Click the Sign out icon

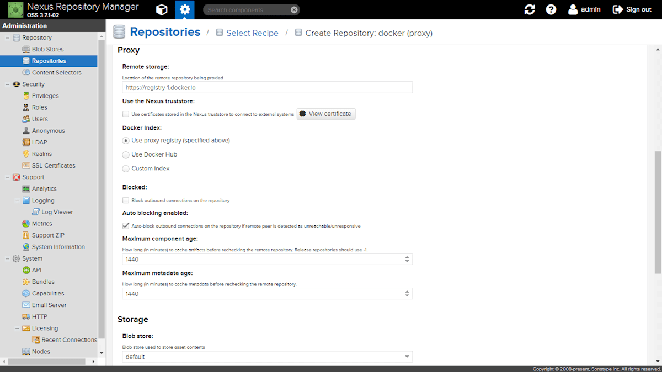[x=618, y=9]
